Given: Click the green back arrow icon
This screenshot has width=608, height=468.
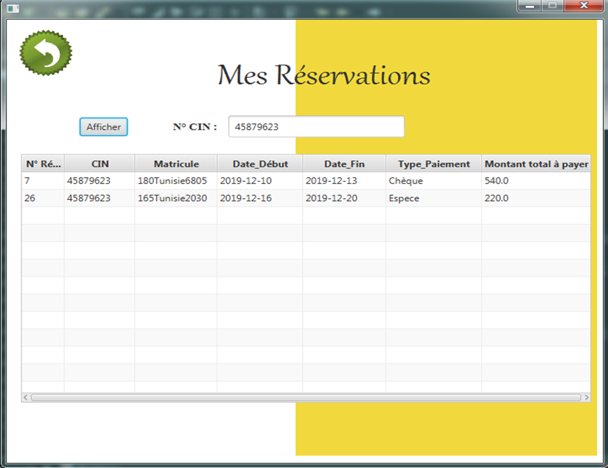Looking at the screenshot, I should point(46,52).
